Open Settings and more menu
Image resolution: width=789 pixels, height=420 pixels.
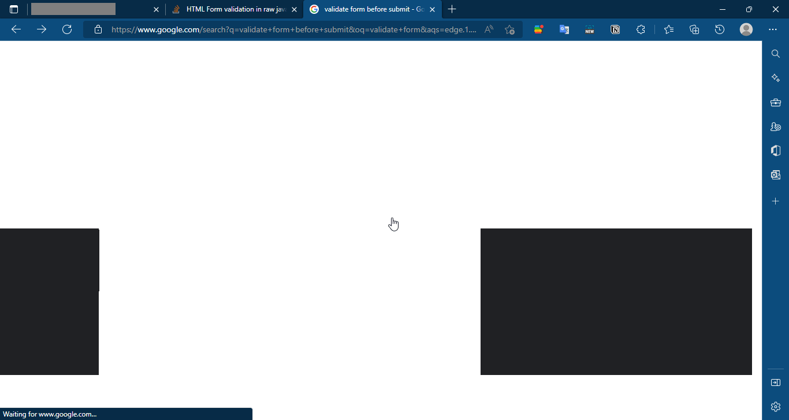coord(773,29)
